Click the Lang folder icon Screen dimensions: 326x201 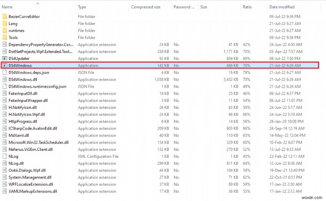pyautogui.click(x=4, y=24)
